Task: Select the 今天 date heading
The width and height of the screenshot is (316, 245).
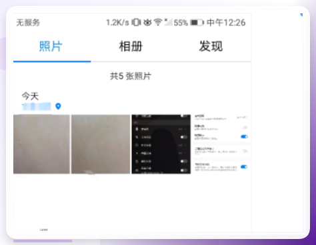Action: (30, 97)
